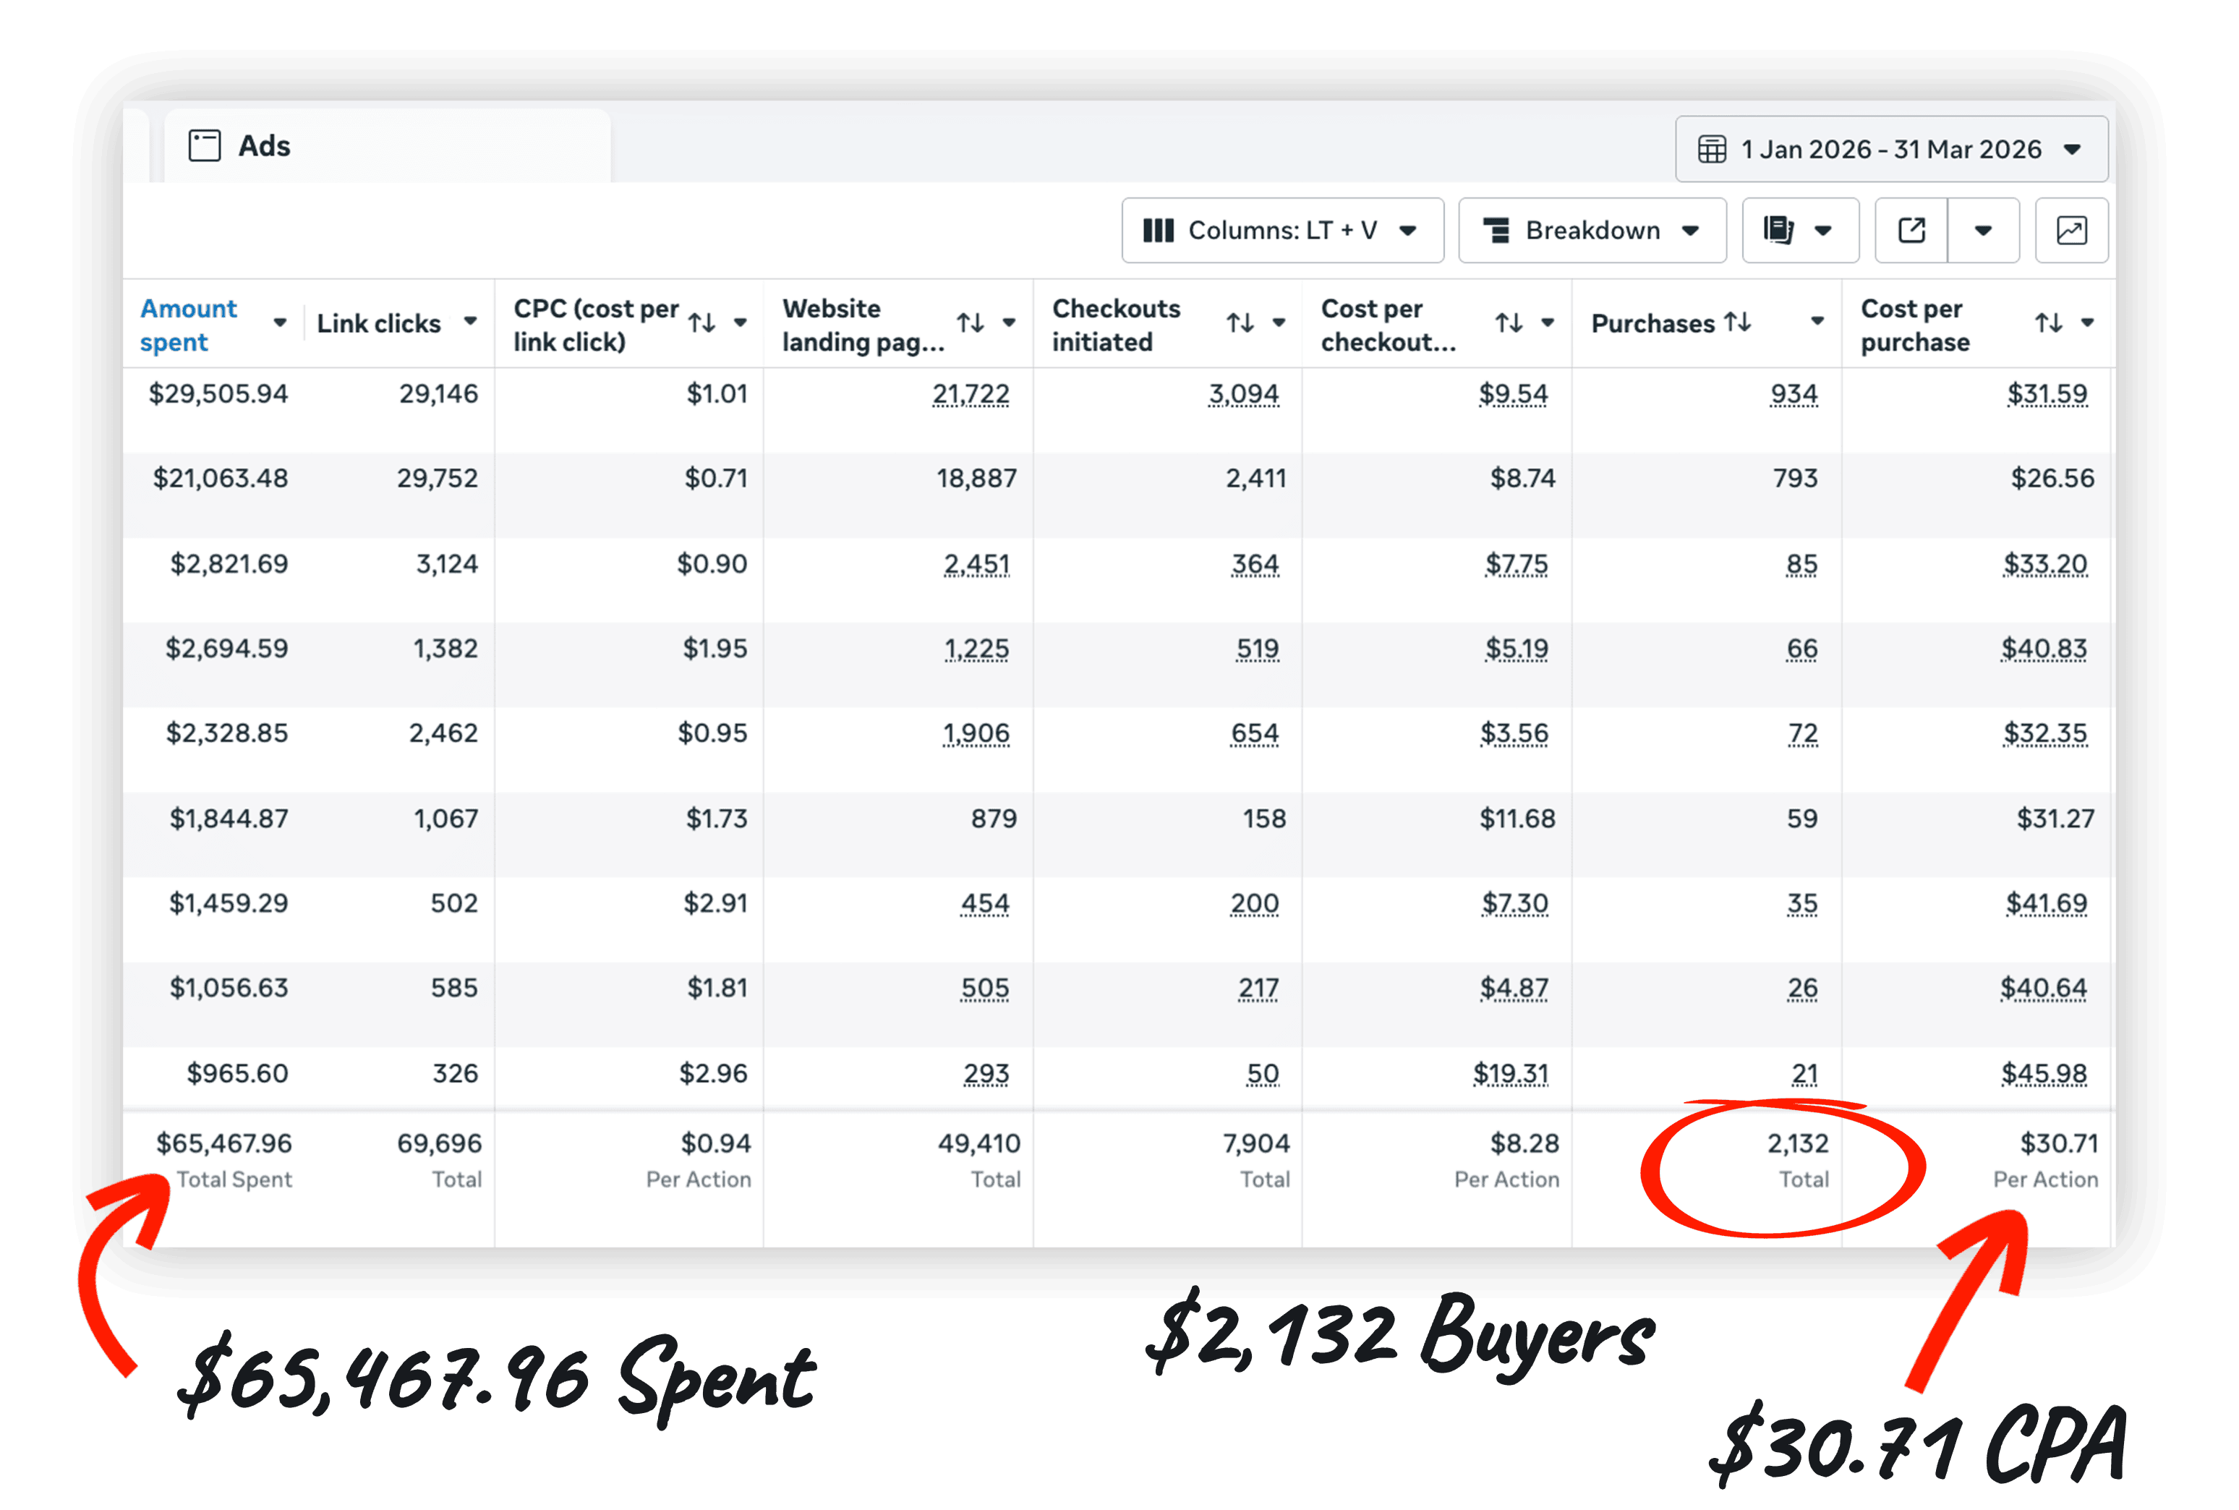Open the date range picker dropdown

click(x=1890, y=149)
